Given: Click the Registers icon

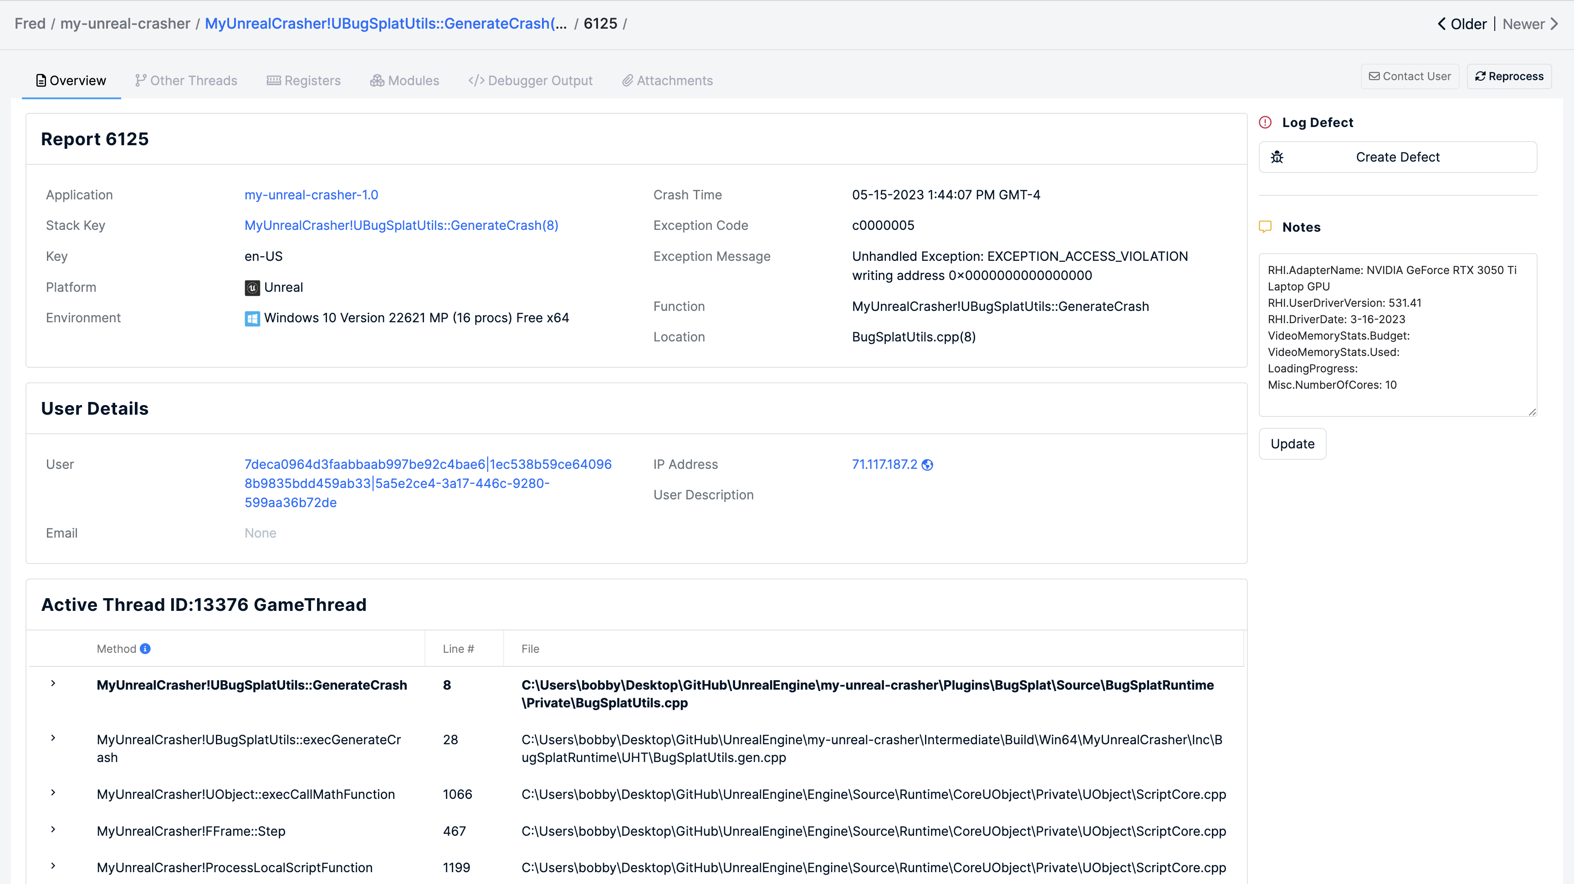Looking at the screenshot, I should [x=274, y=80].
